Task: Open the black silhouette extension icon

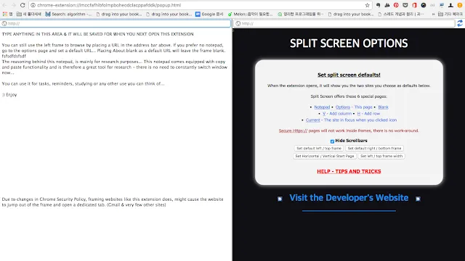Action: pyautogui.click(x=450, y=5)
